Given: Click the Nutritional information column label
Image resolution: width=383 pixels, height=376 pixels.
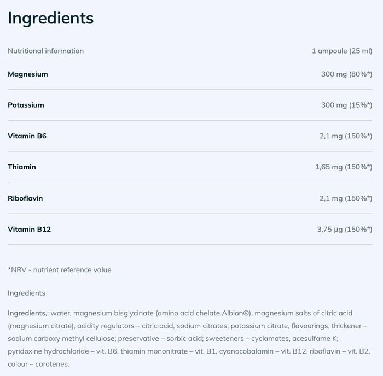Looking at the screenshot, I should click(46, 51).
